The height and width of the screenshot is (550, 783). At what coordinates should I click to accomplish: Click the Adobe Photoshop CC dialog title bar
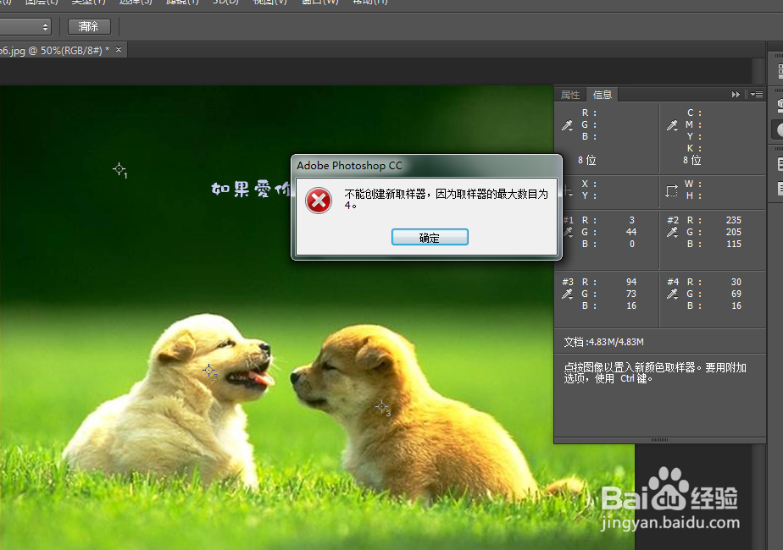426,166
